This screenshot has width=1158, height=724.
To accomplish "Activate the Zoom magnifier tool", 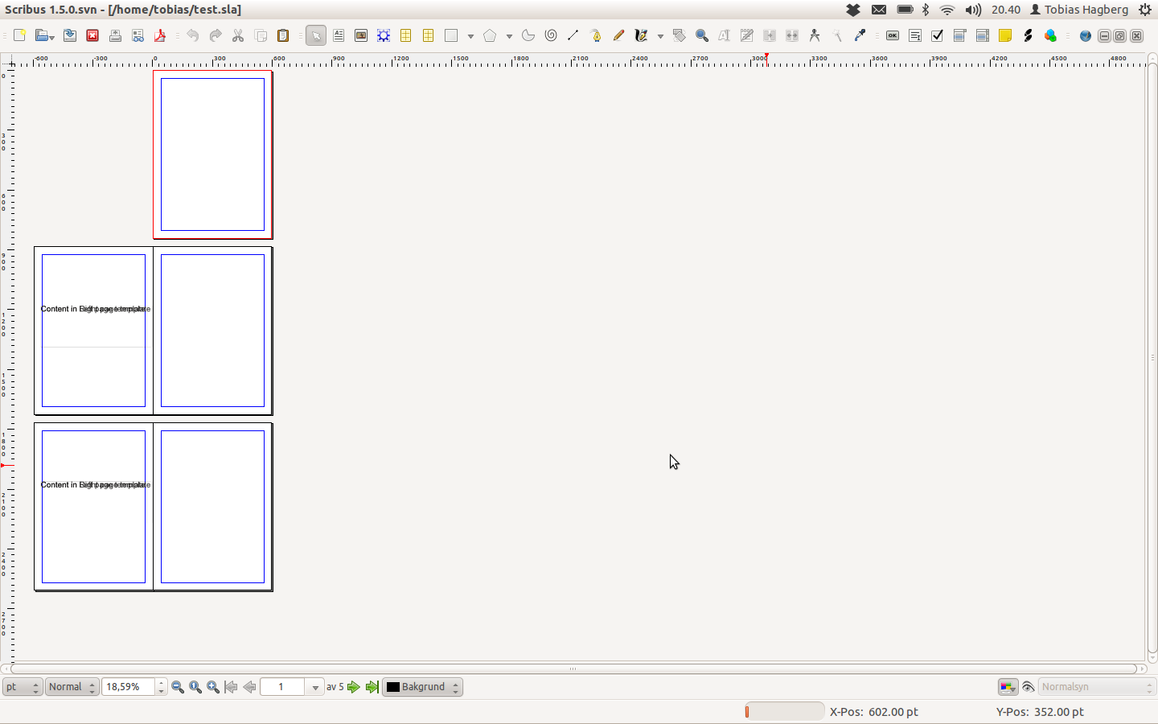I will pyautogui.click(x=702, y=35).
